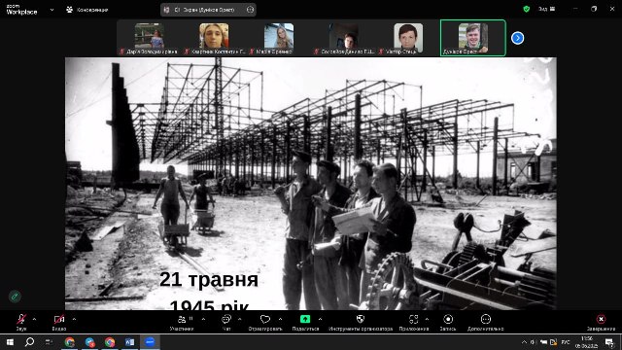Open the Участники participants panel
Image resolution: width=622 pixels, height=350 pixels.
point(182,322)
